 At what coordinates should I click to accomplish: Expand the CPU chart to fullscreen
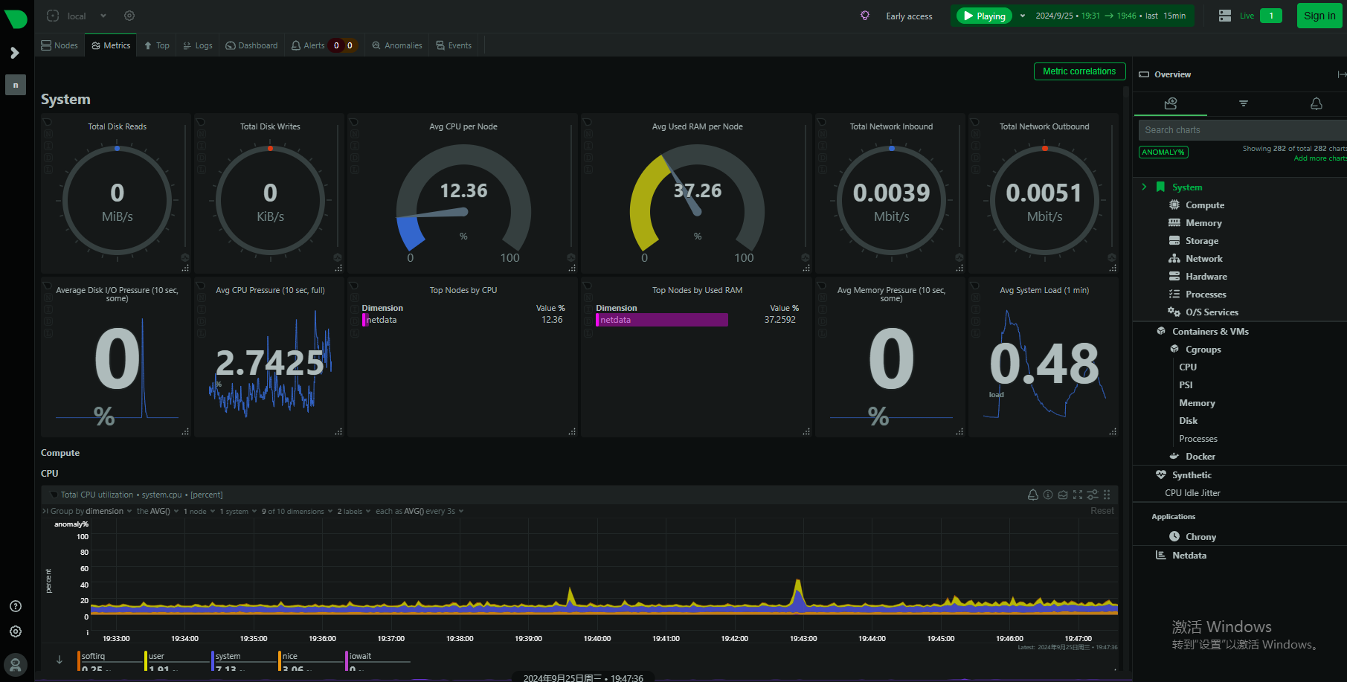[1078, 495]
